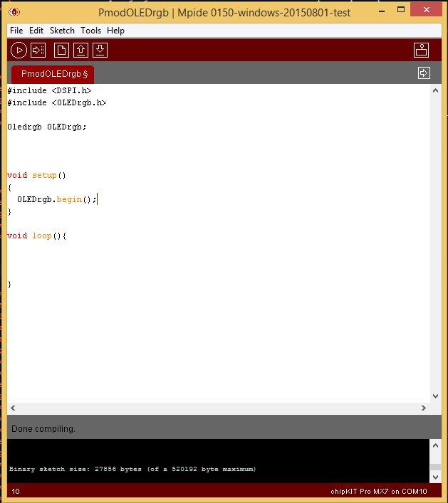Click the console scrollbar thumb
Viewport: 448px width, 503px height.
(435, 467)
